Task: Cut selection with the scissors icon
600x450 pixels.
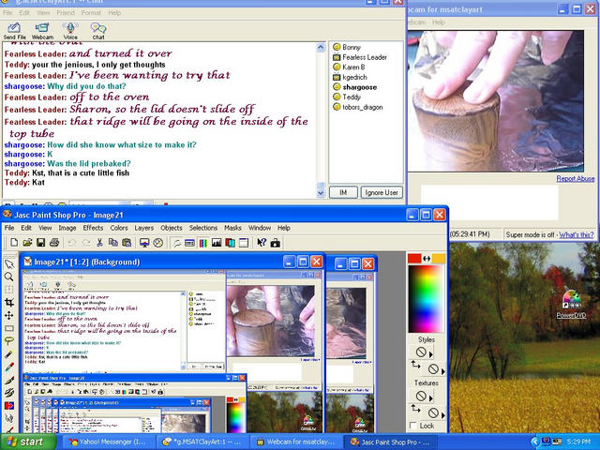Action: click(x=100, y=243)
